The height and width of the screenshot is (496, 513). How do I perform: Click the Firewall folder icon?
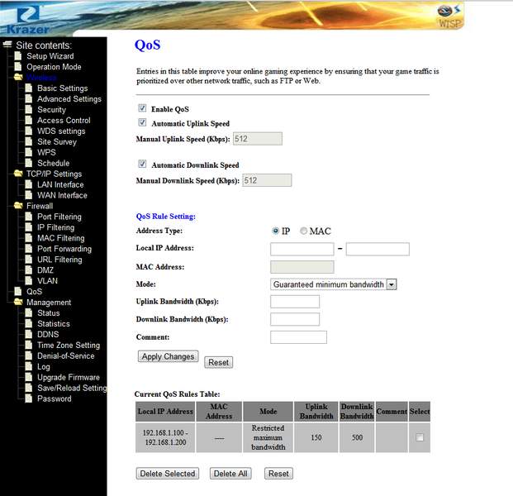pyautogui.click(x=18, y=206)
